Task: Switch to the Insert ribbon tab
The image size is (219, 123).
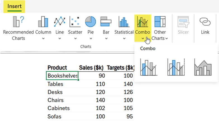Action: (x=15, y=6)
